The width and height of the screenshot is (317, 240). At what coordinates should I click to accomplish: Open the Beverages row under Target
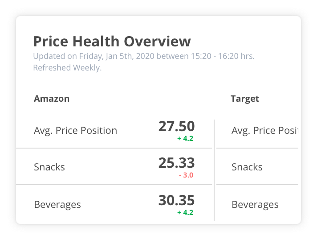point(255,205)
